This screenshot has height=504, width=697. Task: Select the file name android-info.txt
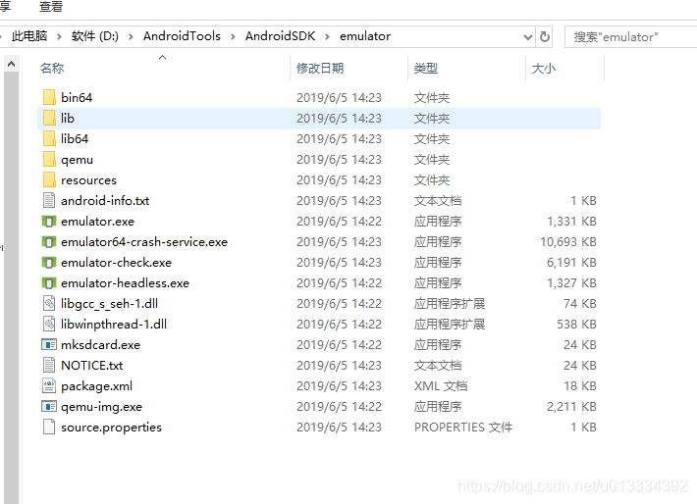[105, 201]
